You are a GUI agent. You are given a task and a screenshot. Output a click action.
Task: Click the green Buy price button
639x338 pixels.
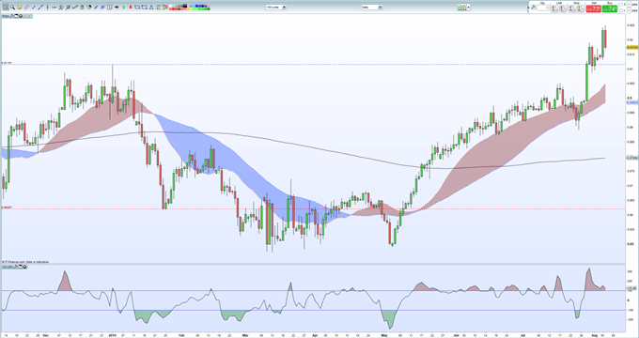coord(610,8)
